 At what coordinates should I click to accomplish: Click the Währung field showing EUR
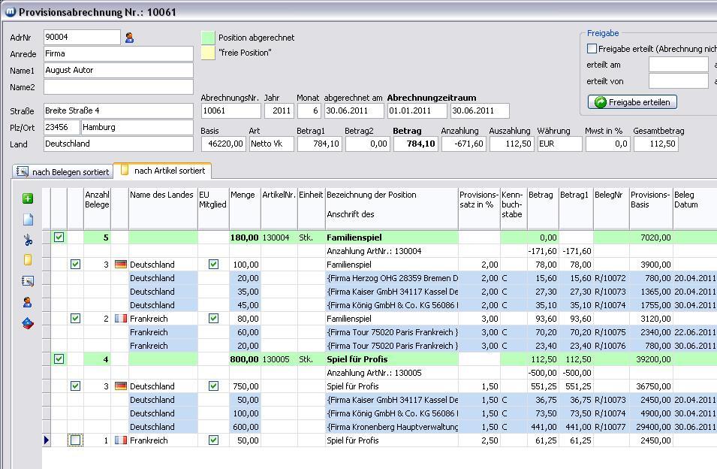(x=559, y=144)
